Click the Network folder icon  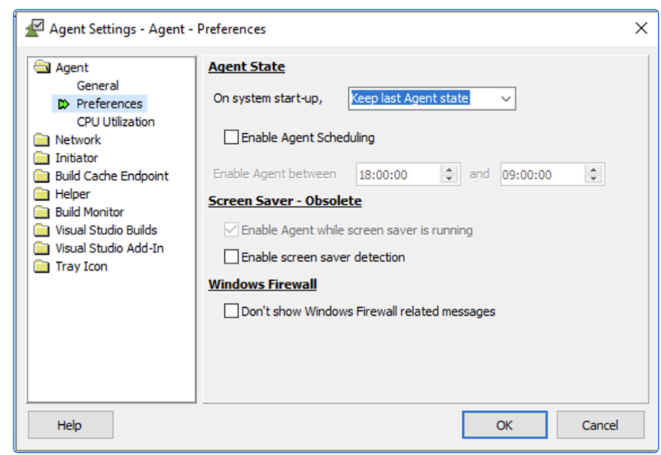coord(42,140)
